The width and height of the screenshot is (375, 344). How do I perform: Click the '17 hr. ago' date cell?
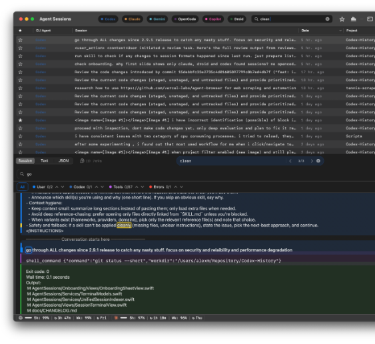point(312,72)
